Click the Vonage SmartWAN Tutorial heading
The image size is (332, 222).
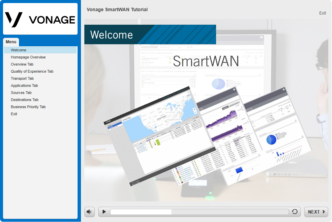tap(117, 9)
